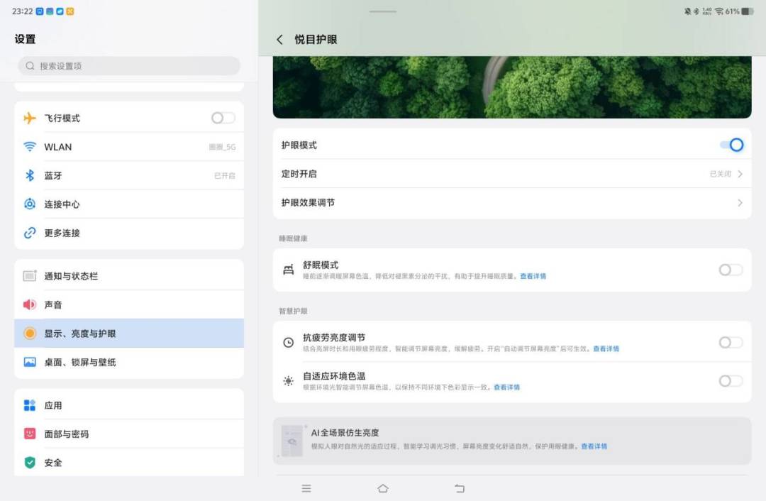Tap the 23:22 clock in status bar
This screenshot has height=501, width=766.
click(22, 11)
